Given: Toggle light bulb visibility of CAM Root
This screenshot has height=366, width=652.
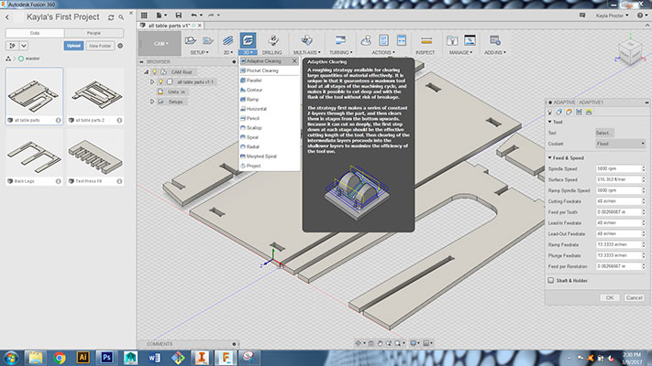Looking at the screenshot, I should pyautogui.click(x=155, y=71).
